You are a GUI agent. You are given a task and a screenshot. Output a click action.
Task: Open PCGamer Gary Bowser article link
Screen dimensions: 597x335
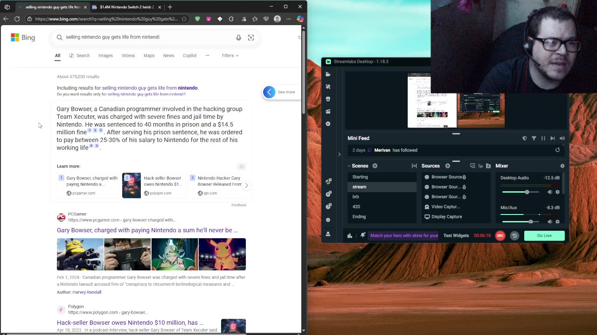147,230
